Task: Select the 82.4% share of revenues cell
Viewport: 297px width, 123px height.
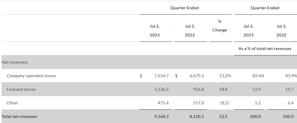Action: tap(258, 76)
